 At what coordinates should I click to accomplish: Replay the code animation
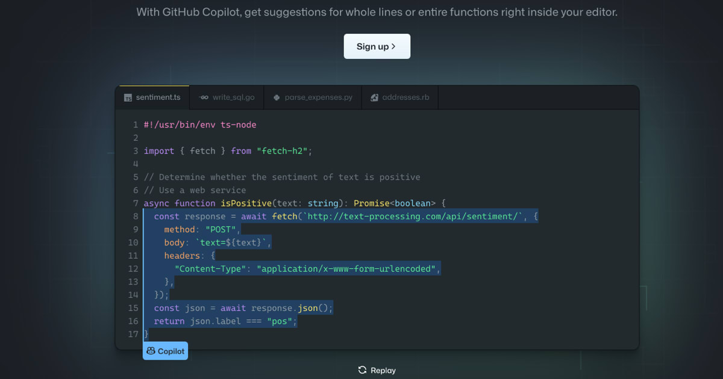377,370
